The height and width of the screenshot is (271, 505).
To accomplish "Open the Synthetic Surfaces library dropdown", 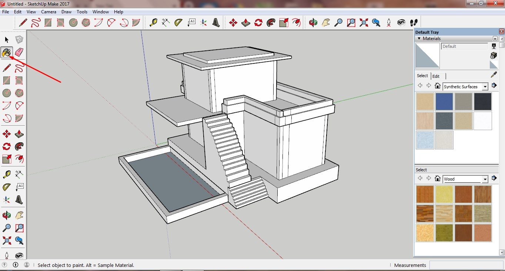I will point(485,87).
